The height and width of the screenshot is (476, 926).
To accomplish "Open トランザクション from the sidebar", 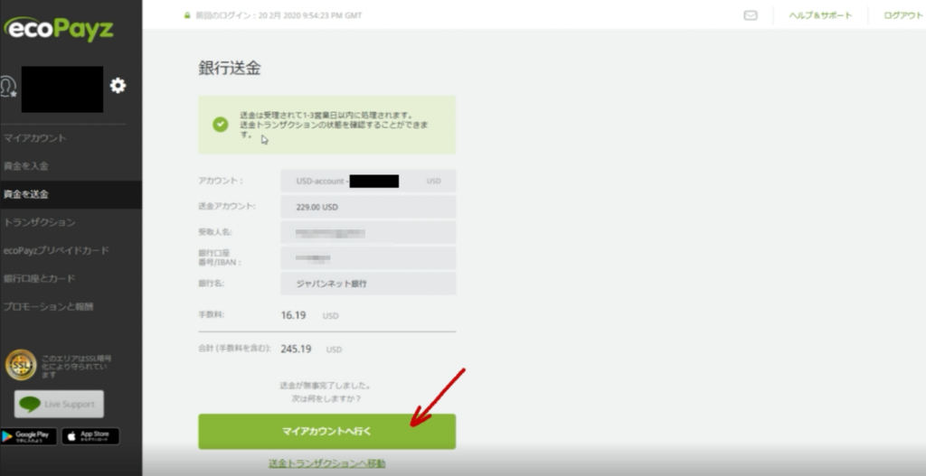I will tap(39, 222).
